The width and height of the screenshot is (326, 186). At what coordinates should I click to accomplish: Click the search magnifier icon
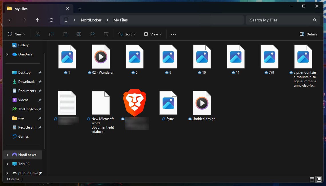(x=315, y=20)
